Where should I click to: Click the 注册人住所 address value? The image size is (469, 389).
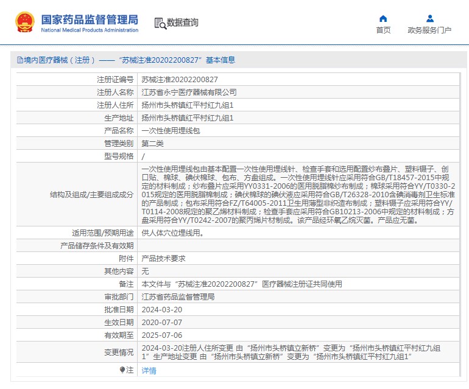click(x=187, y=105)
